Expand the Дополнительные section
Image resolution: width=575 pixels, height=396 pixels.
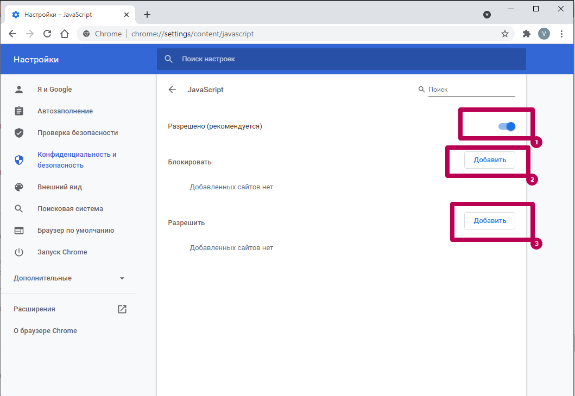69,278
